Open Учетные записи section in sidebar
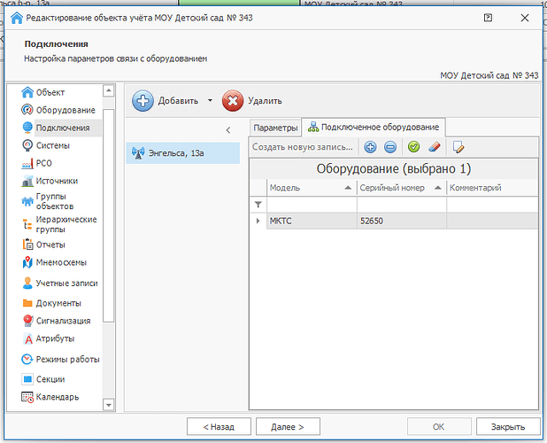Image resolution: width=547 pixels, height=443 pixels. pos(66,284)
